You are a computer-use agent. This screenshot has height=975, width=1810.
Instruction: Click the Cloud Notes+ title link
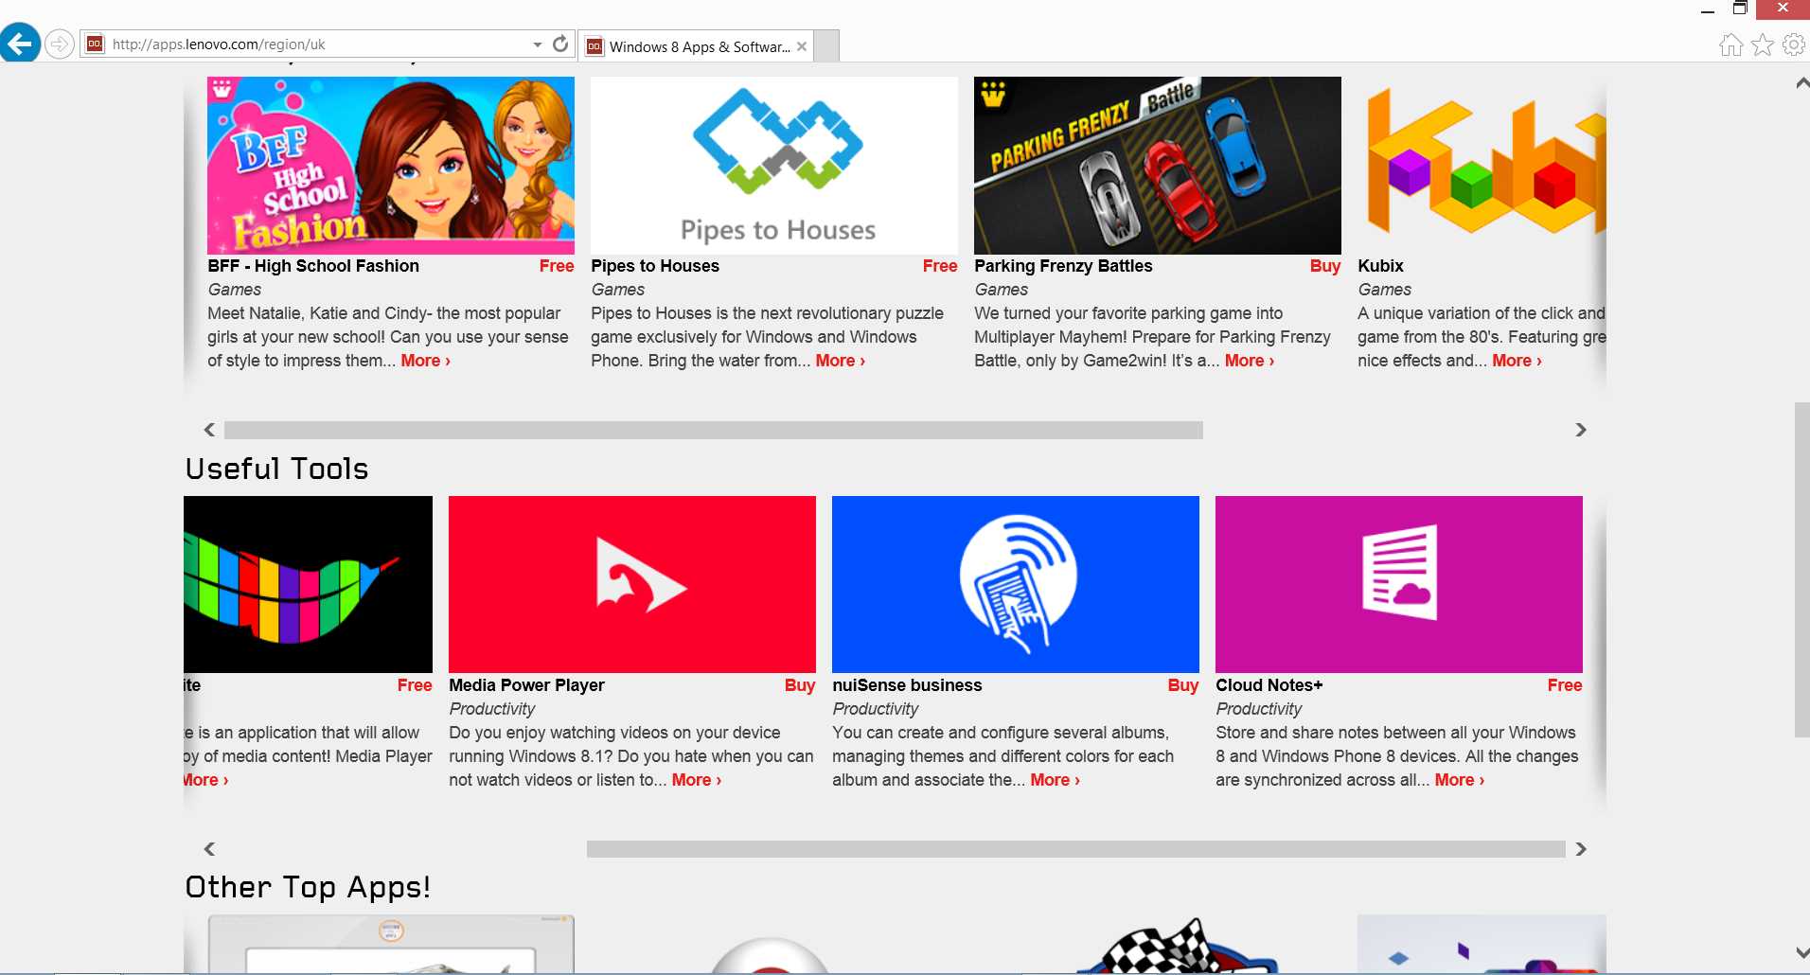1269,685
